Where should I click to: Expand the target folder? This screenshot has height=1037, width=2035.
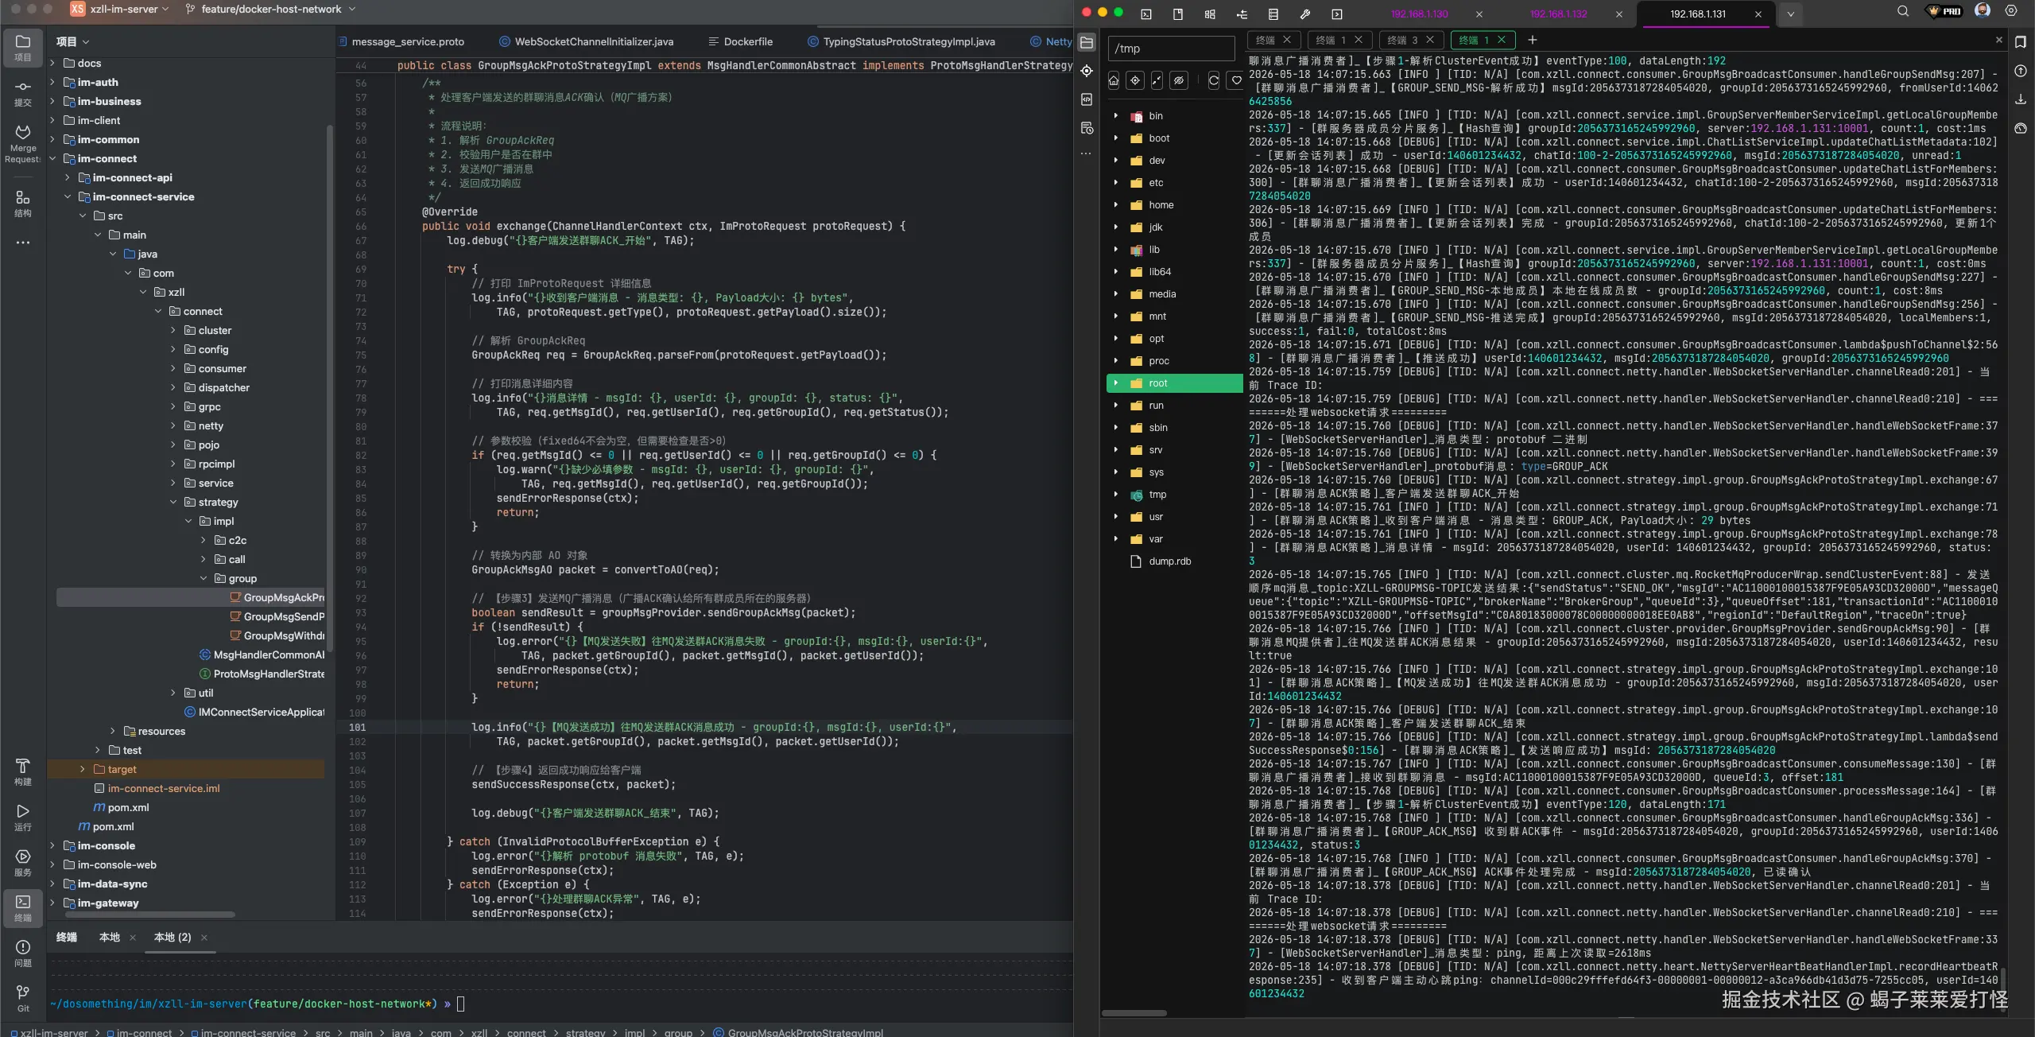[83, 769]
